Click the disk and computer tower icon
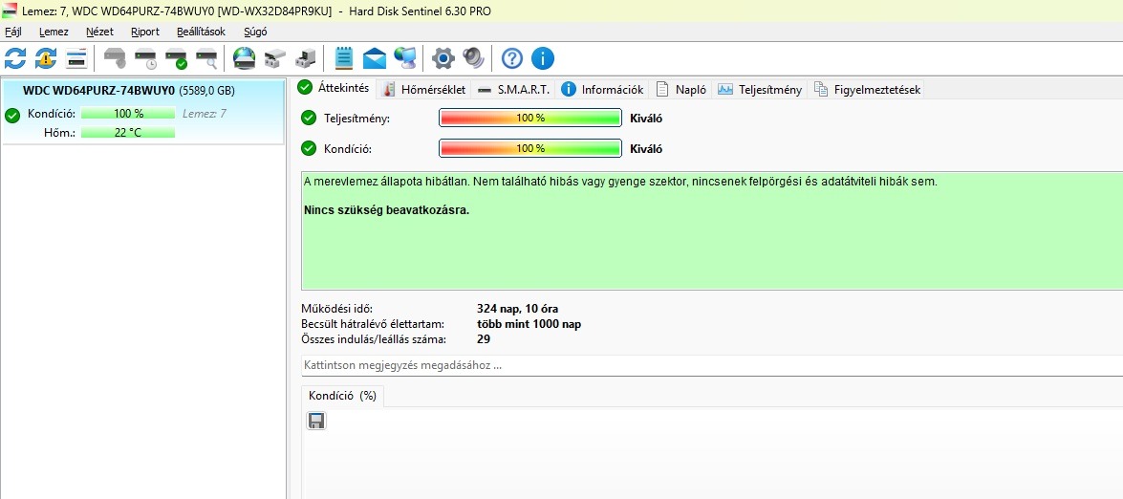The width and height of the screenshot is (1123, 499). (306, 58)
